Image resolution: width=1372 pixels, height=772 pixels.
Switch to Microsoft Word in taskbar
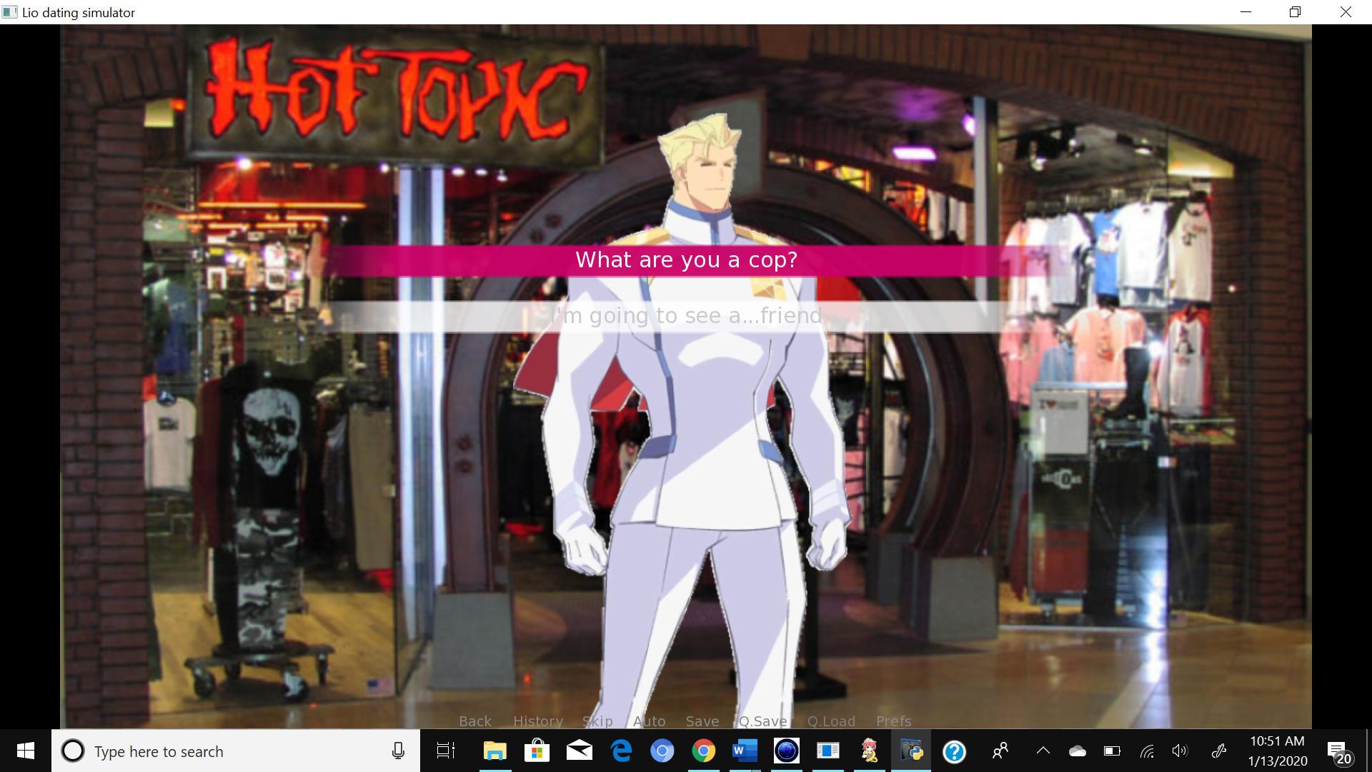pyautogui.click(x=744, y=751)
